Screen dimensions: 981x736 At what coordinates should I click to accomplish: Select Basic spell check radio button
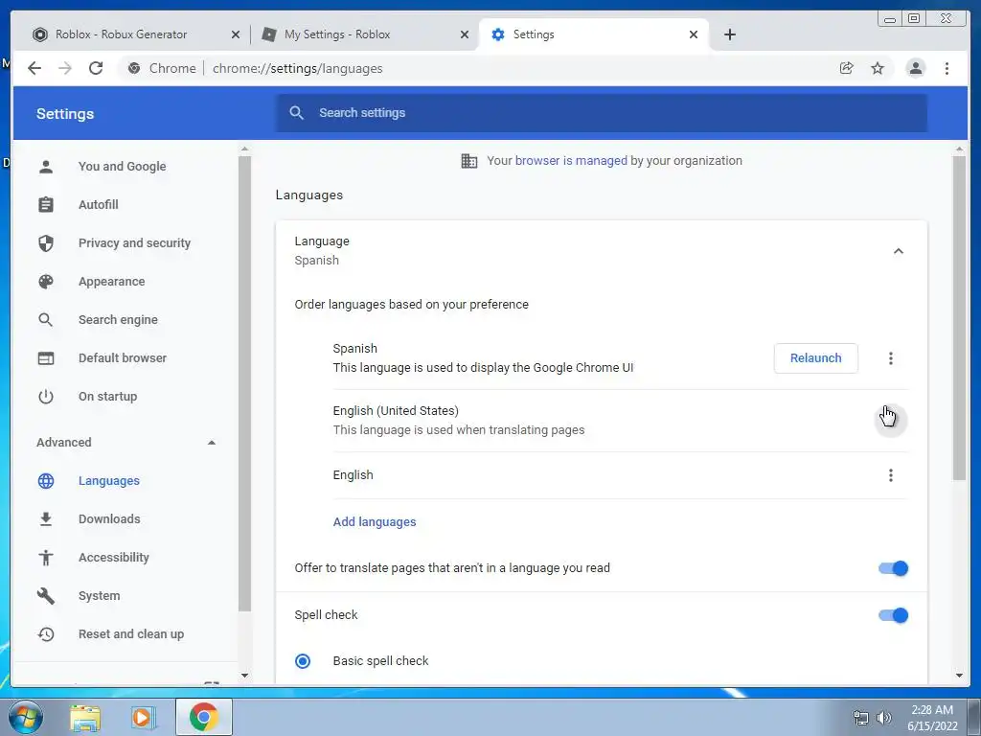pos(303,661)
